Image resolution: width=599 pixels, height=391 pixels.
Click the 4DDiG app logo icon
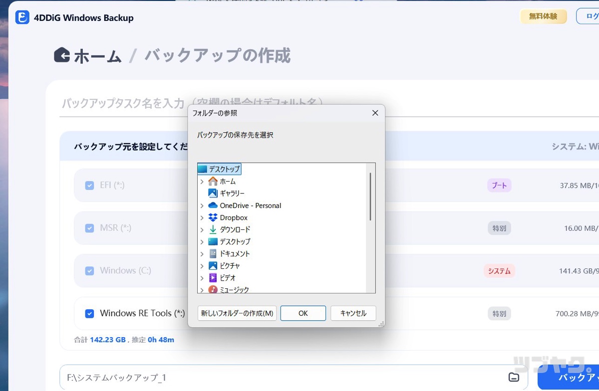22,18
